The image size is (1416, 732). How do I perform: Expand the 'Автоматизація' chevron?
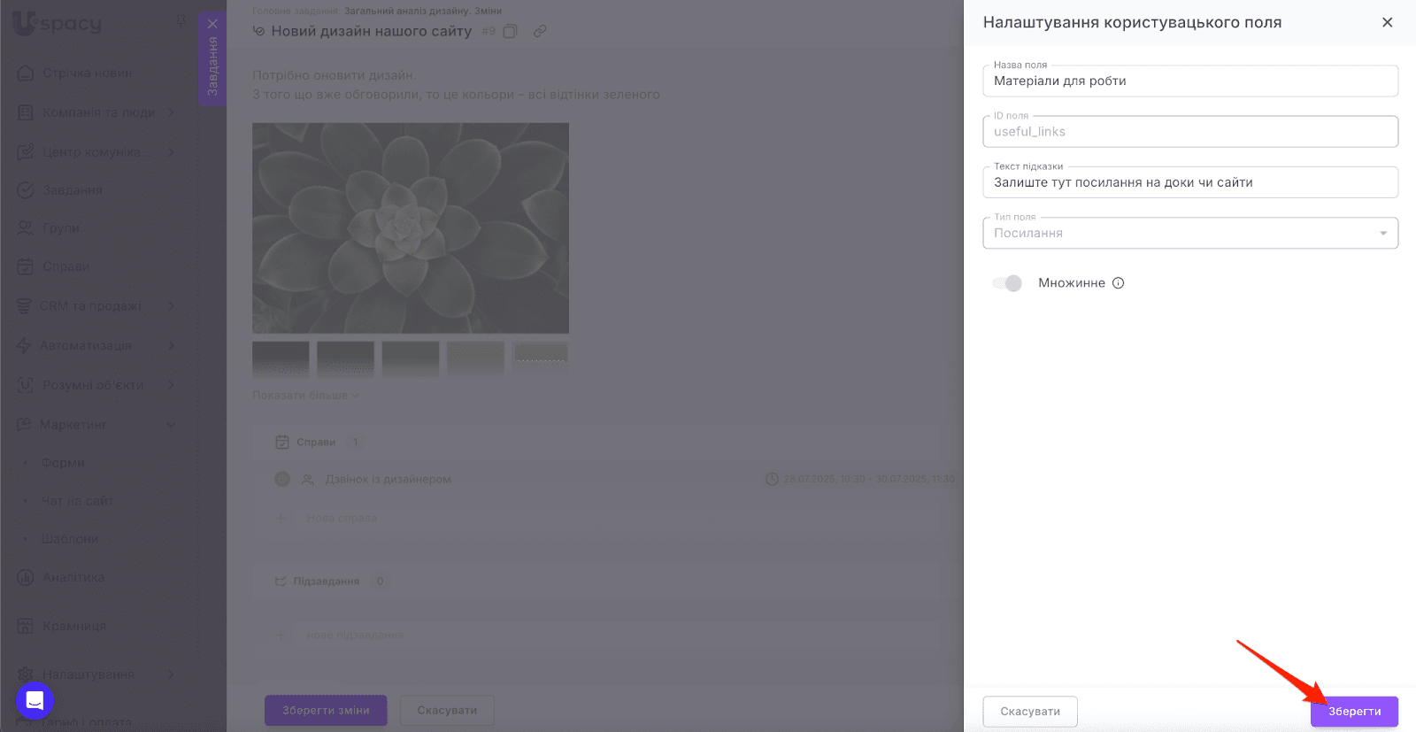coord(171,346)
